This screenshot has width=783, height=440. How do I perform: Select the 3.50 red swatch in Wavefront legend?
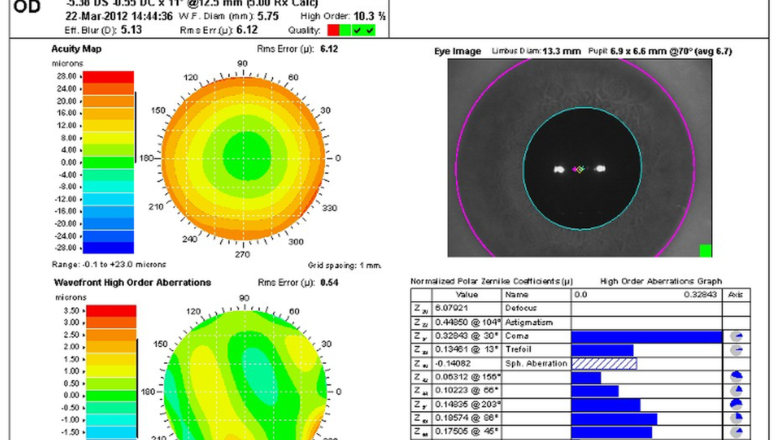click(x=111, y=311)
